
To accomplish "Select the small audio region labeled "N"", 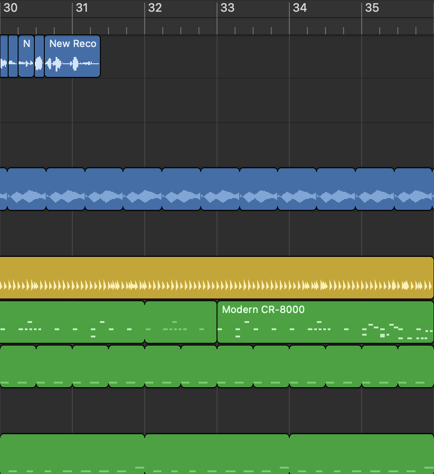I will [26, 56].
